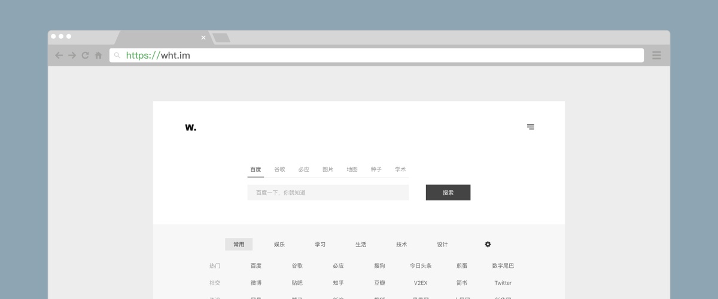Click the w. site logo

click(190, 127)
